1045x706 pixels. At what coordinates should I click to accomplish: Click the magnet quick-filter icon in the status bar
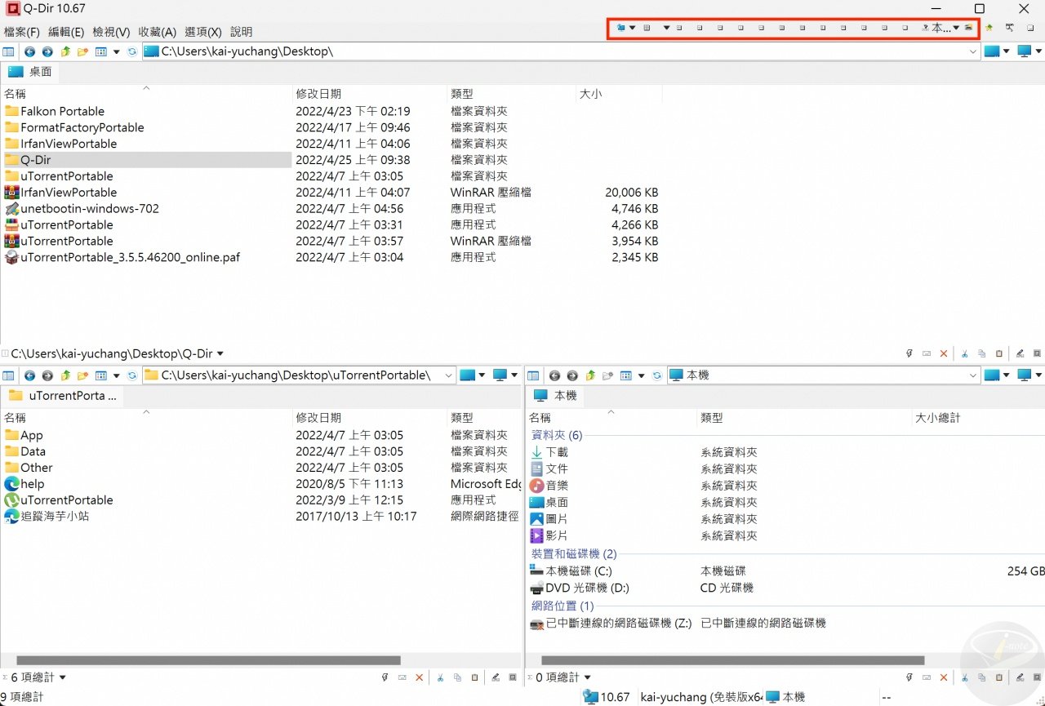[385, 677]
